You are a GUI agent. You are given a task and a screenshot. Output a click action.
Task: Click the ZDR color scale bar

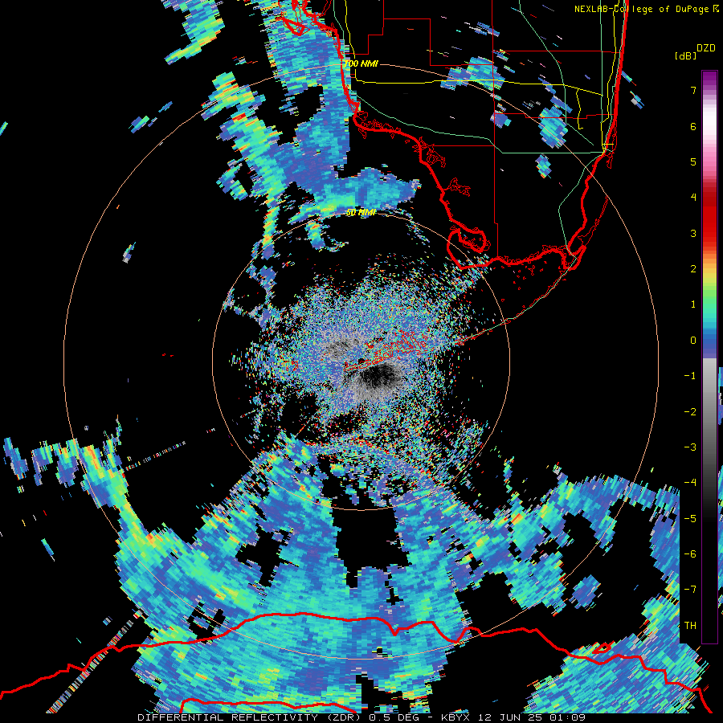click(709, 357)
